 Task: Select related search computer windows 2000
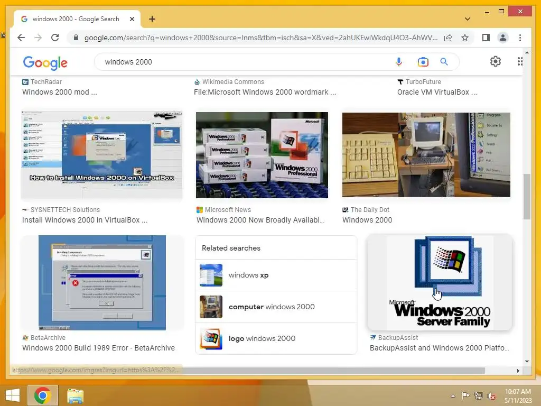coord(276,307)
